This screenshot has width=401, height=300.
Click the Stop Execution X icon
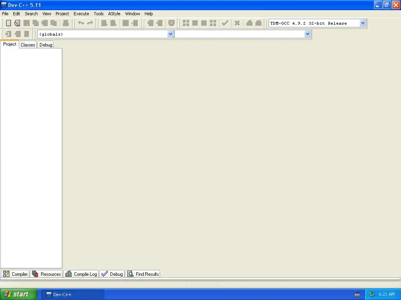click(237, 23)
